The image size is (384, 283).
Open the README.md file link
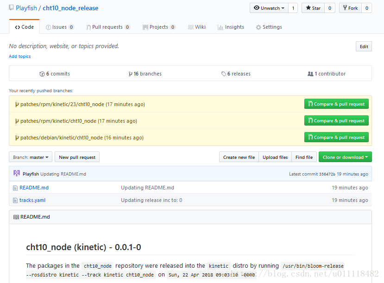tap(34, 188)
